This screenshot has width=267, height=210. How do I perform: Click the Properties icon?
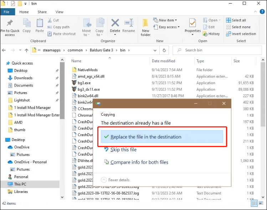click(192, 27)
